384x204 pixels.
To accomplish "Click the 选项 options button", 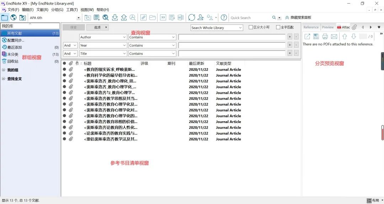I will 97,27.
